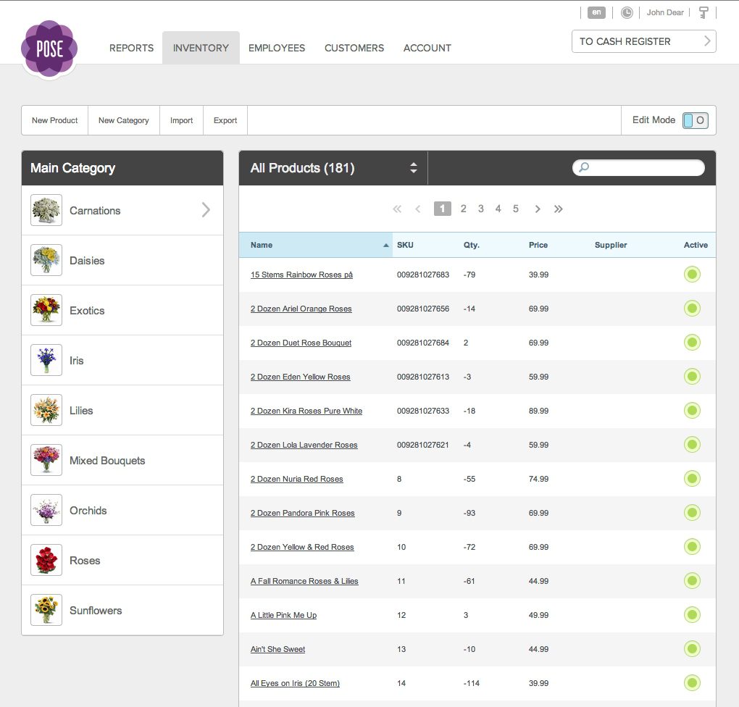
Task: Click the New Product button
Action: click(x=54, y=120)
